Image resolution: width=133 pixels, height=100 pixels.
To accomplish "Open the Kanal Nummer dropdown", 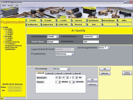I will [98, 37].
